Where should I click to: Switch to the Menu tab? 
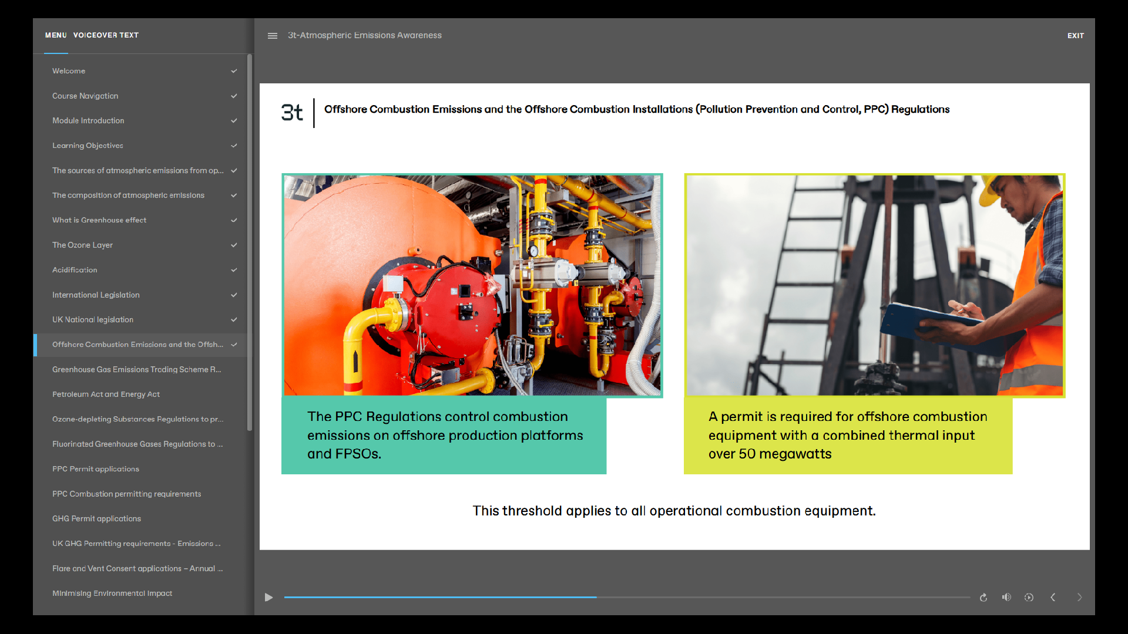[x=56, y=35]
